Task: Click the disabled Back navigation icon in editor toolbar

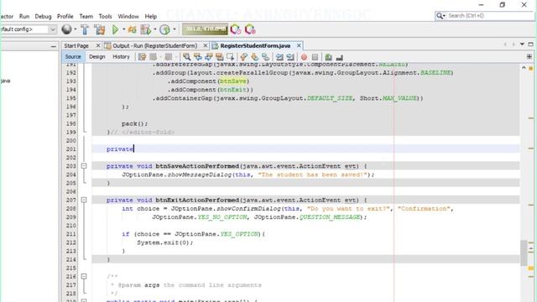Action: click(x=153, y=57)
